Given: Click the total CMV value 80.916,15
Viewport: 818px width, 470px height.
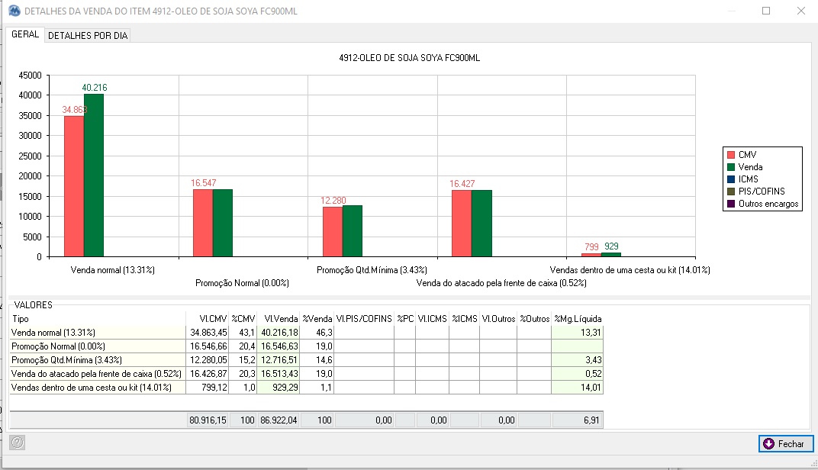Looking at the screenshot, I should click(x=208, y=420).
